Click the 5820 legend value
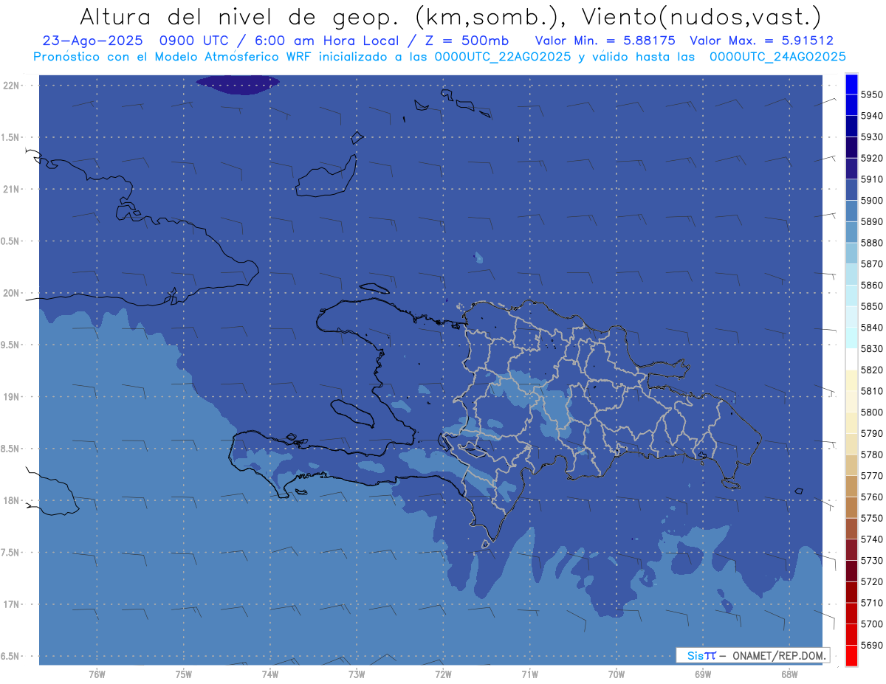This screenshot has height=684, width=886. pos(872,370)
